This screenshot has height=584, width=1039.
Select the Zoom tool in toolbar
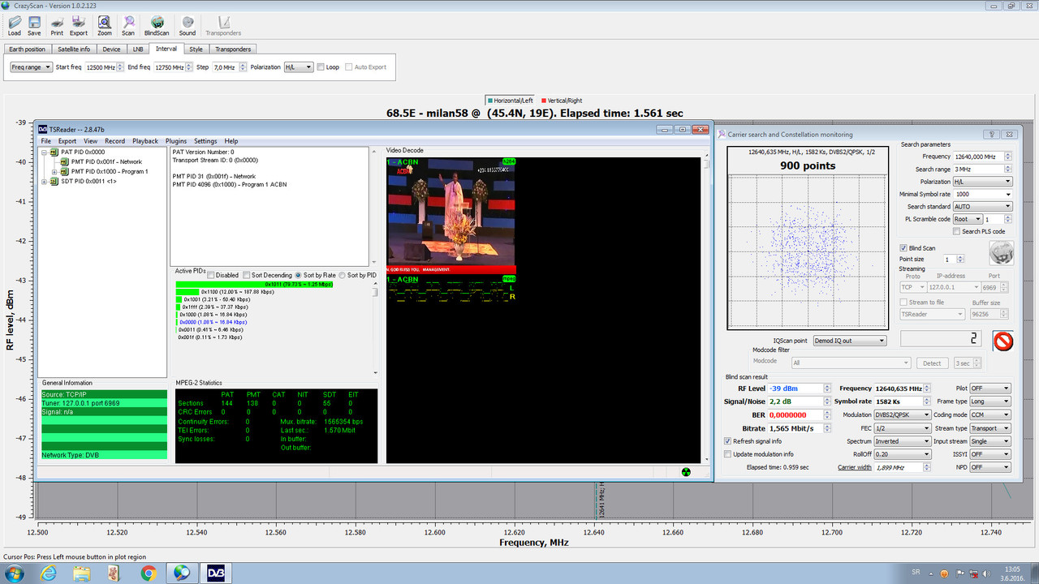(x=105, y=25)
